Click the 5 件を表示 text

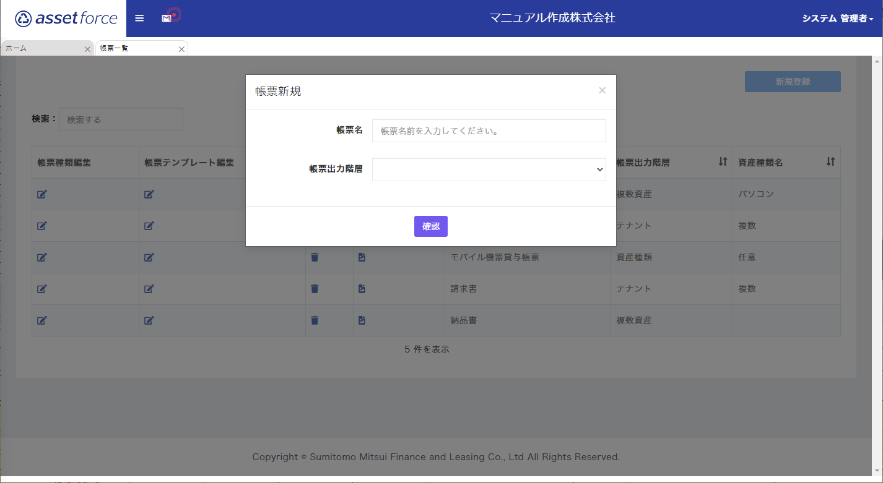[x=427, y=349]
